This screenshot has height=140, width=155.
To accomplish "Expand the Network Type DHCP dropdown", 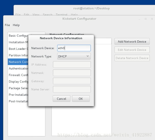I will coord(74,56).
